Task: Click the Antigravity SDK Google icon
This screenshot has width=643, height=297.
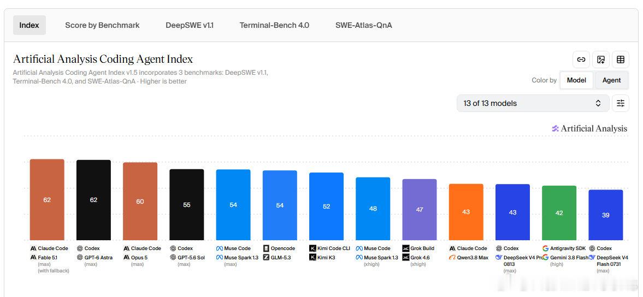Action: coord(545,248)
